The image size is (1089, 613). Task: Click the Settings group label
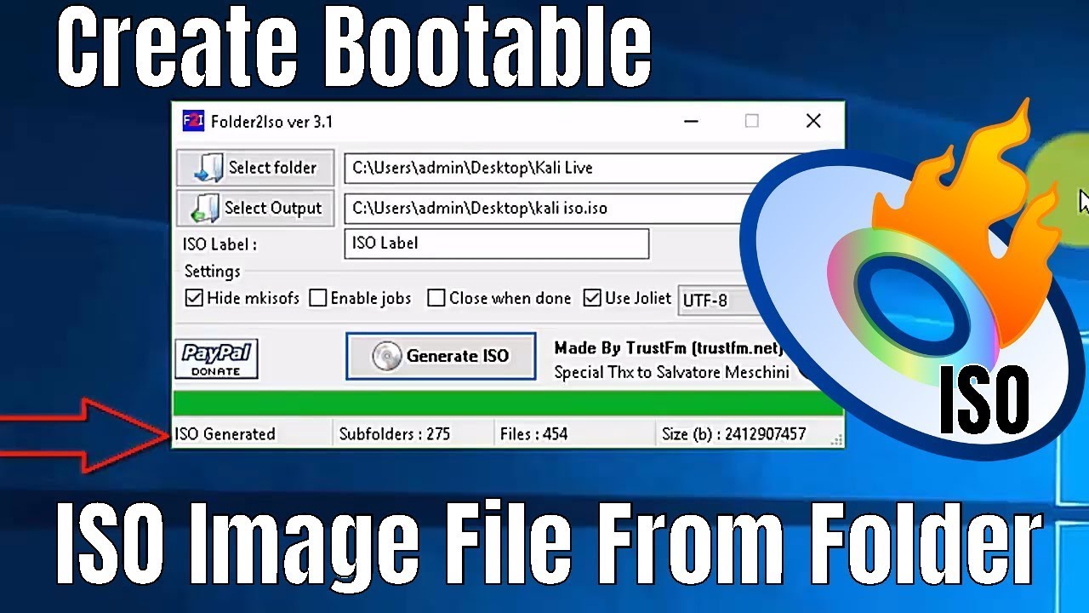pyautogui.click(x=212, y=272)
